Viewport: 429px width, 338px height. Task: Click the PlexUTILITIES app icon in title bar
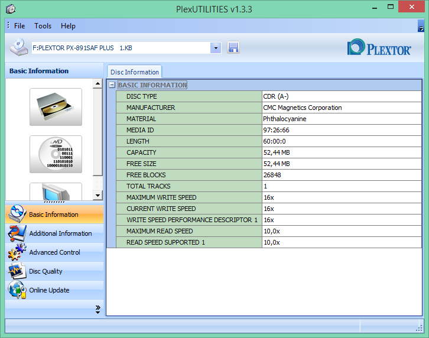tap(11, 9)
